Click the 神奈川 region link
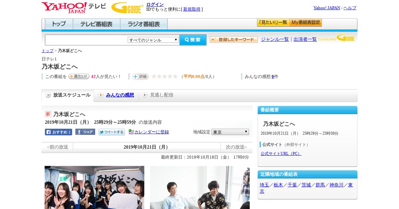 pos(336,185)
